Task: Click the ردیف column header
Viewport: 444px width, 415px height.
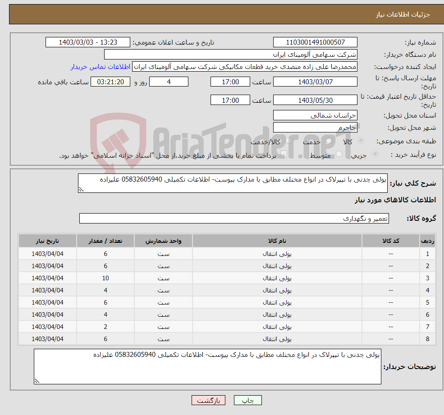Action: pos(428,241)
